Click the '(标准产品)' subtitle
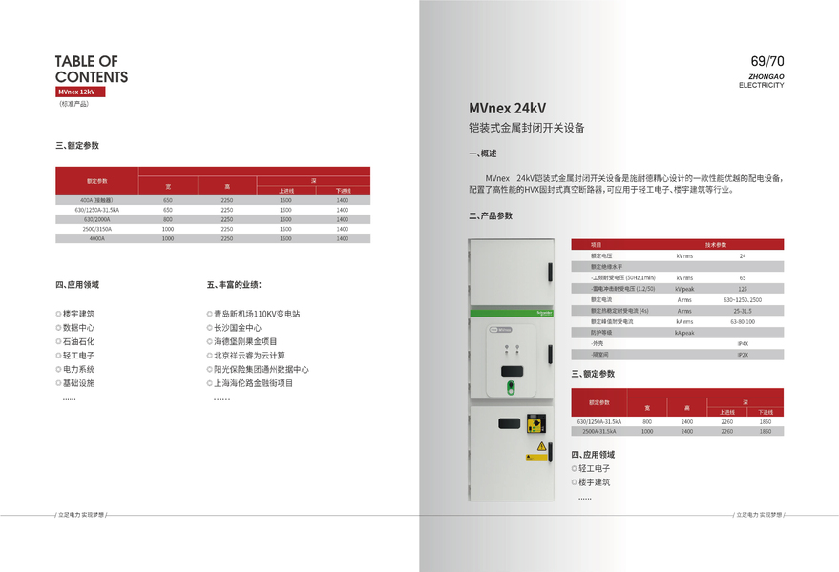The width and height of the screenshot is (839, 572). [73, 104]
